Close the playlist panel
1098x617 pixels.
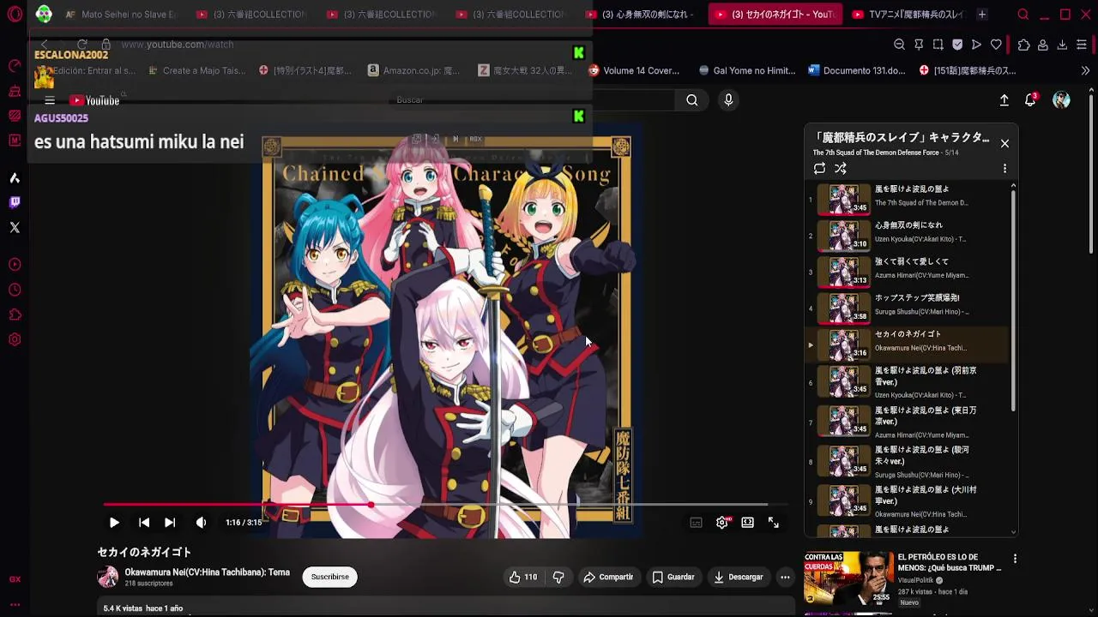point(1004,143)
